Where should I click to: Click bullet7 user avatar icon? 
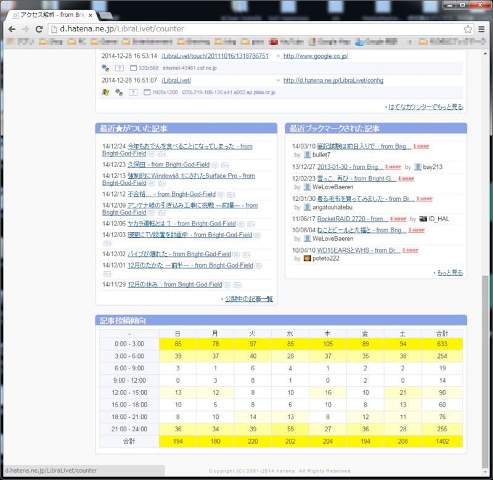(x=307, y=155)
